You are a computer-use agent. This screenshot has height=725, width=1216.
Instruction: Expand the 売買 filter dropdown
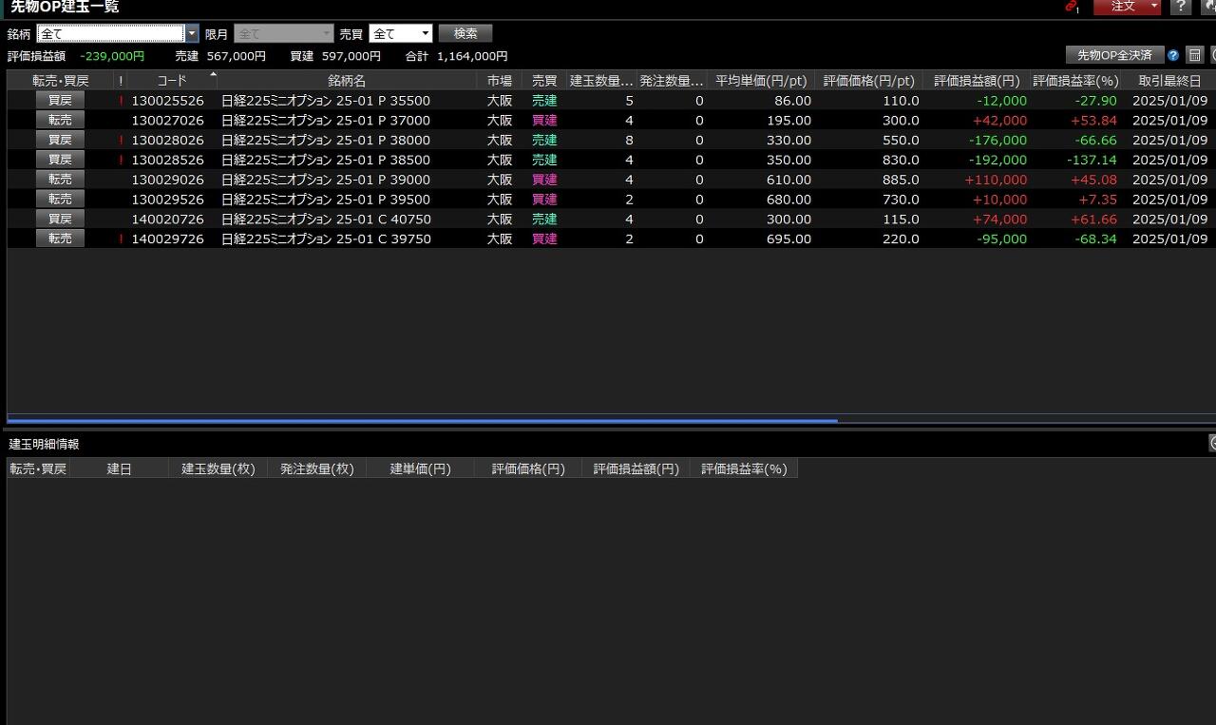(425, 34)
